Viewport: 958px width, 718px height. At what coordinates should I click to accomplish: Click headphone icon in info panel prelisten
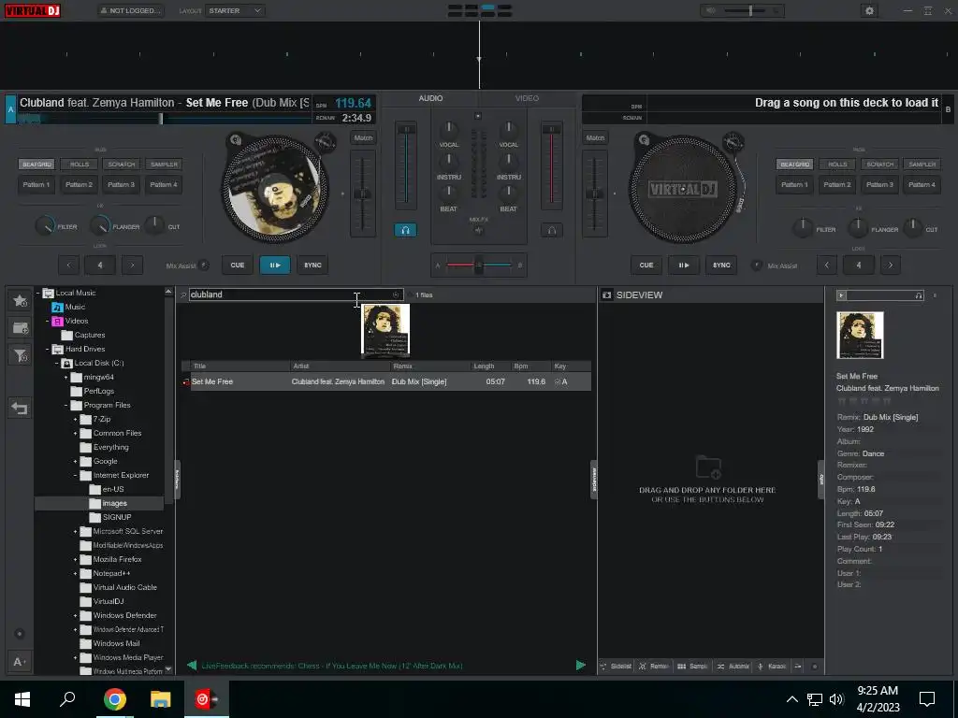click(919, 295)
